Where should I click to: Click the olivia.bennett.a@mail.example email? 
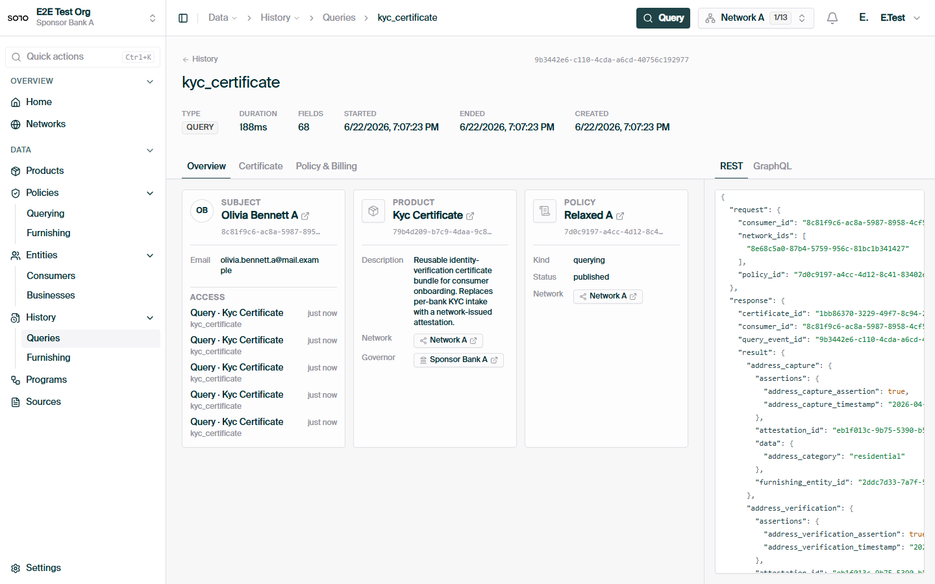269,266
